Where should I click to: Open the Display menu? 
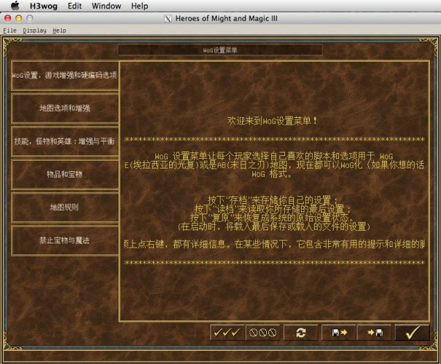(35, 31)
